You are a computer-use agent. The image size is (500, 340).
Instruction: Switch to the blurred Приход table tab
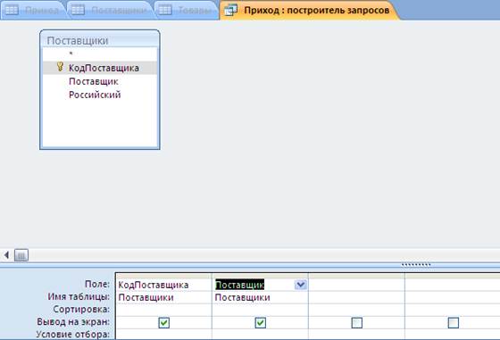(34, 10)
